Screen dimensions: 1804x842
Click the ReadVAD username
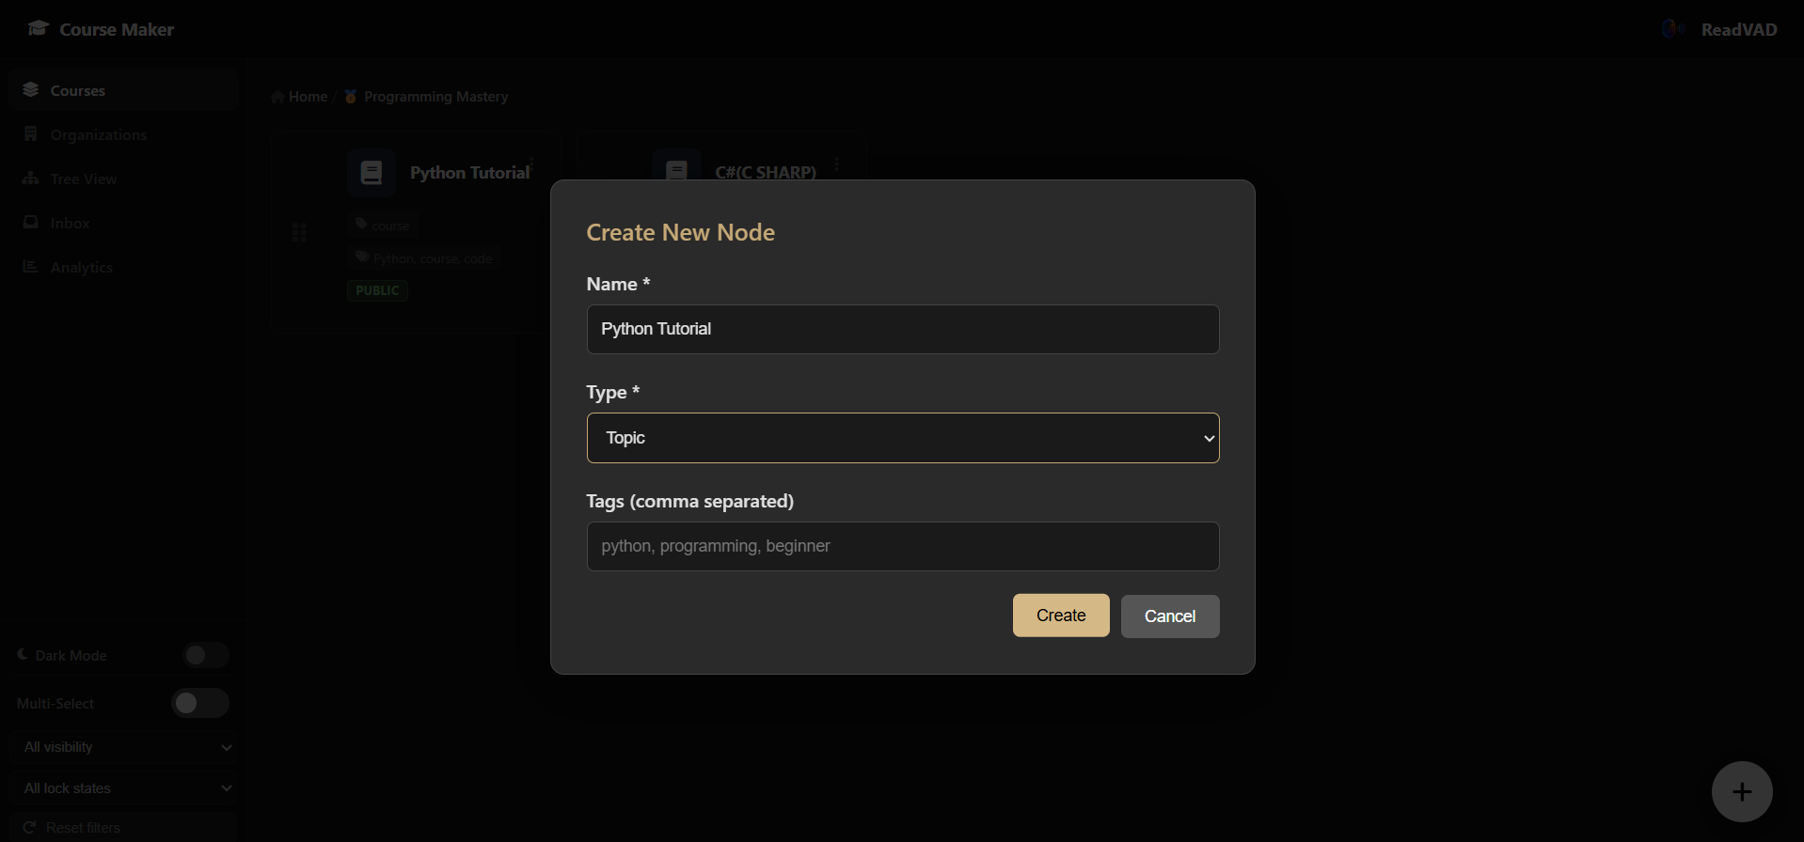(1739, 30)
